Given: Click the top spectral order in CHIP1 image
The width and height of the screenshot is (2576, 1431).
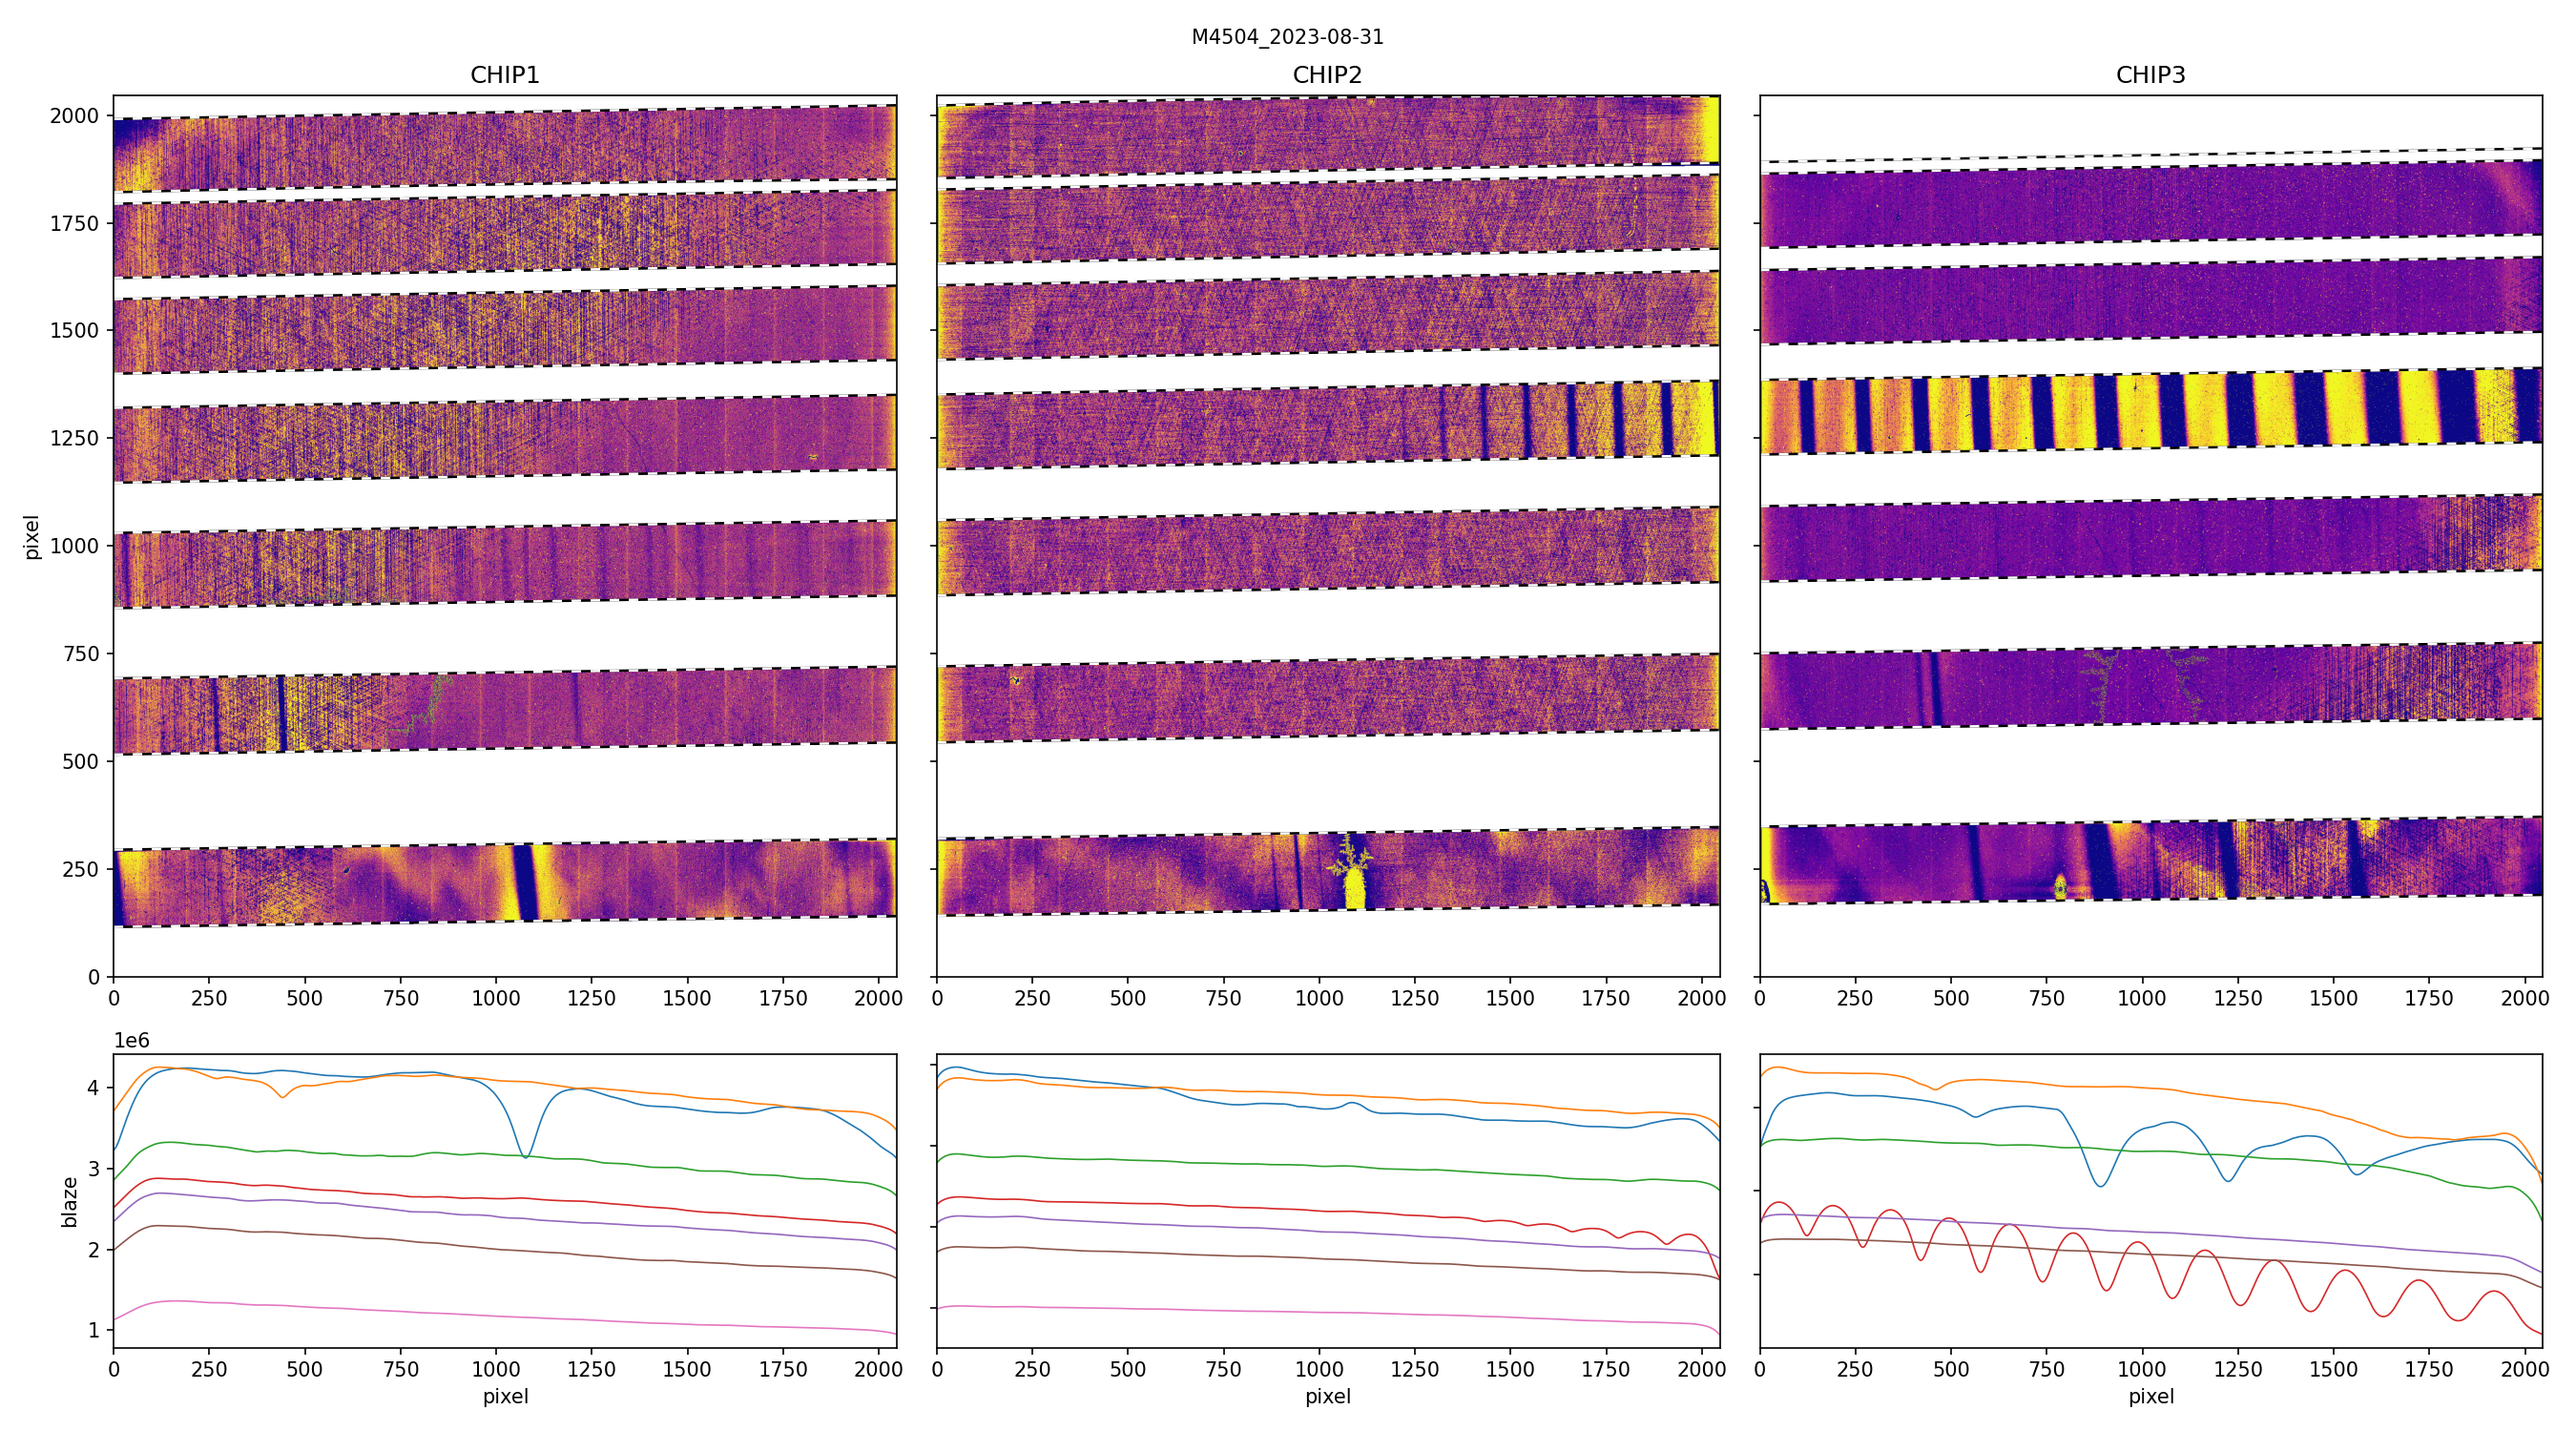Looking at the screenshot, I should [x=504, y=148].
